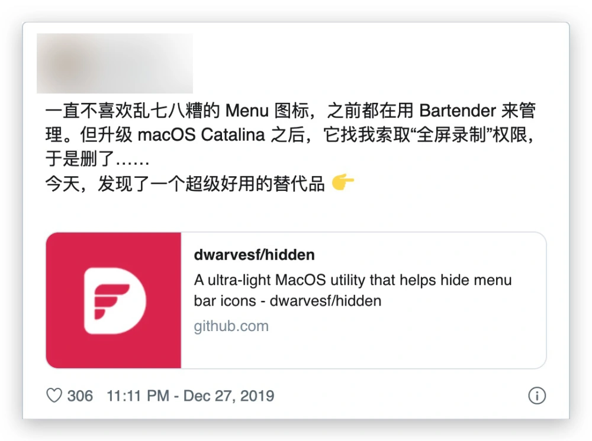Click the 于是删了…… tweet line
Viewport: 592px width, 441px height.
pos(98,158)
